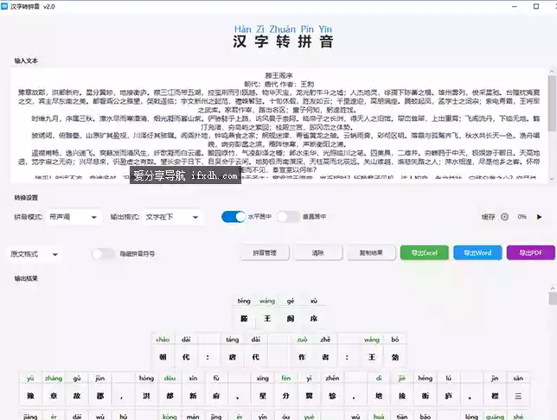
Task: Click the character 勃 in the output
Action: (x=395, y=358)
